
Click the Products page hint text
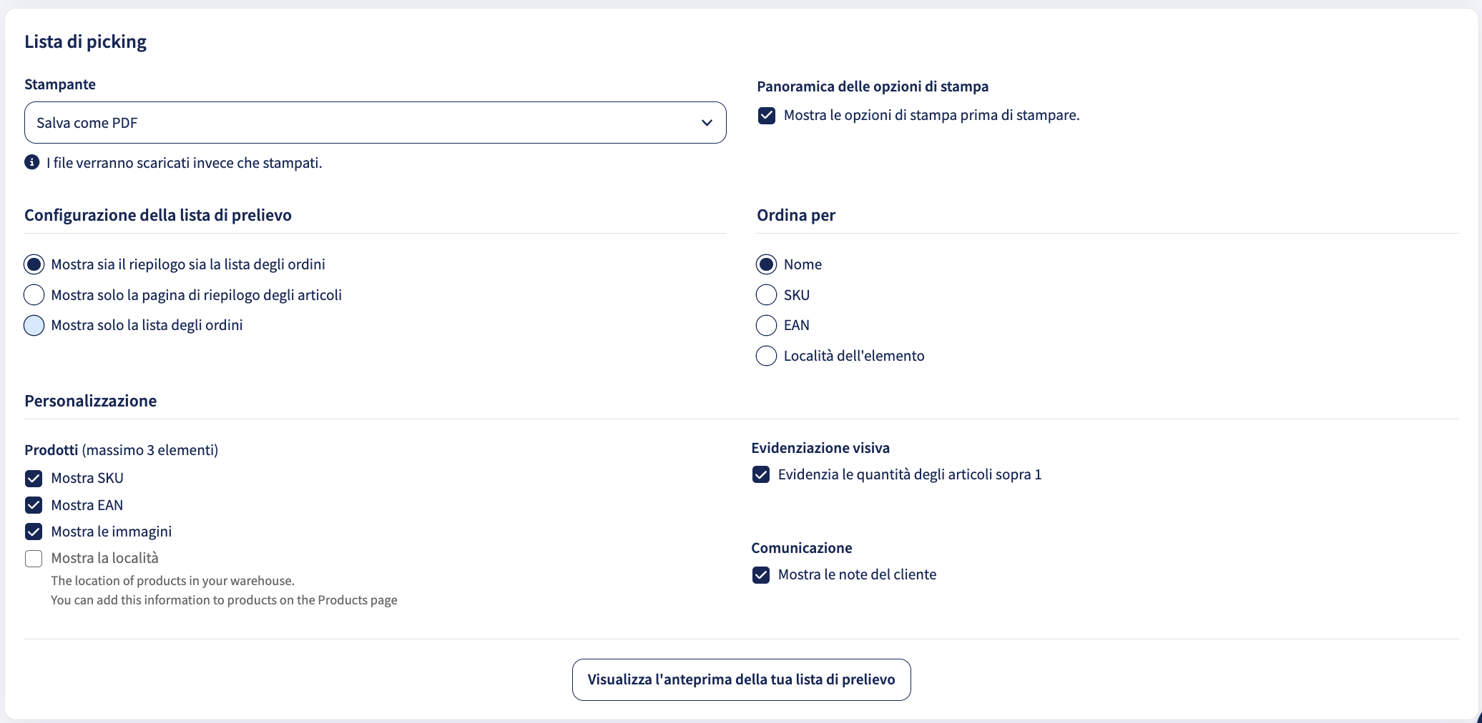point(224,599)
